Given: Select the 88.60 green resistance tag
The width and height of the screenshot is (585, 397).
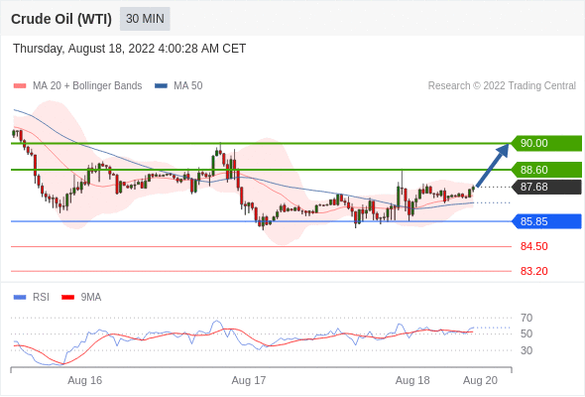Looking at the screenshot, I should (x=545, y=170).
